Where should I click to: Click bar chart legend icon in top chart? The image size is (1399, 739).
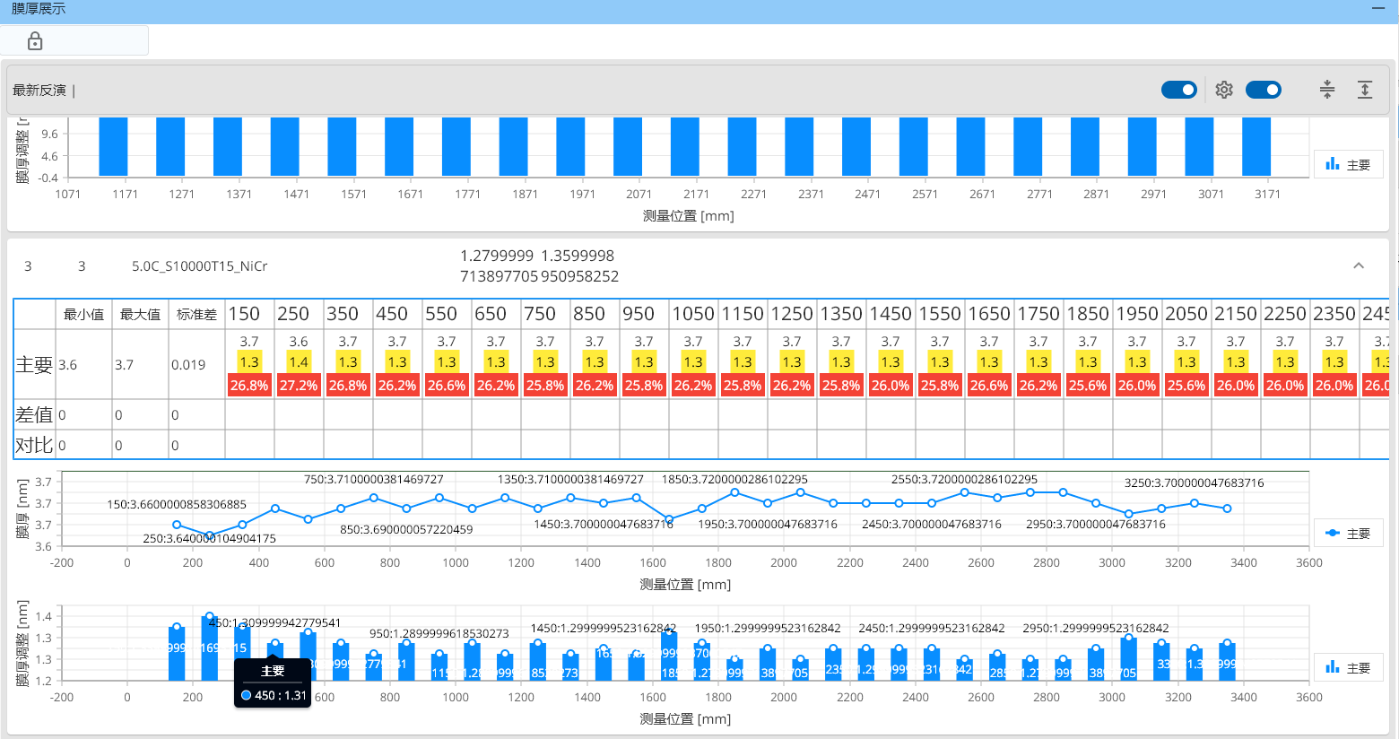(x=1334, y=164)
